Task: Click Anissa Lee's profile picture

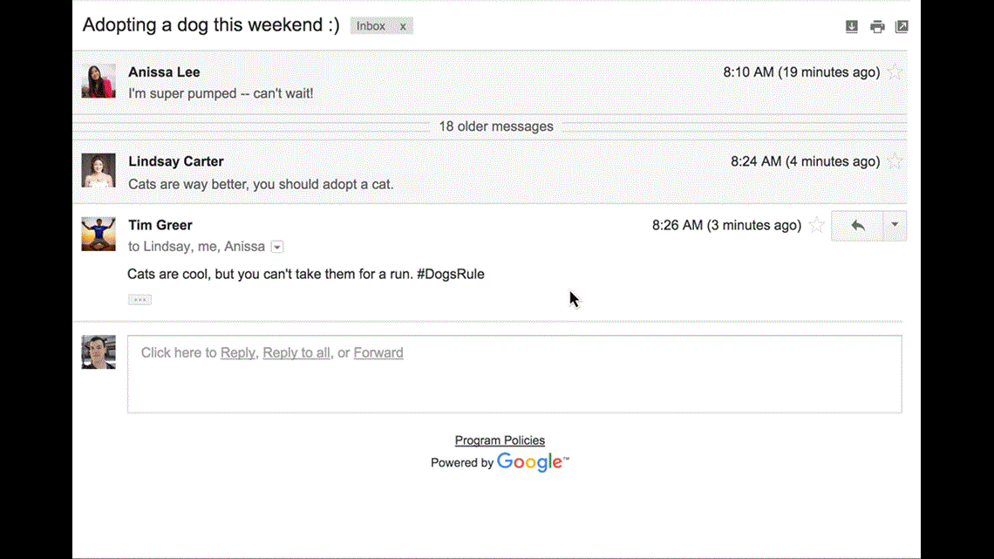Action: [x=99, y=81]
